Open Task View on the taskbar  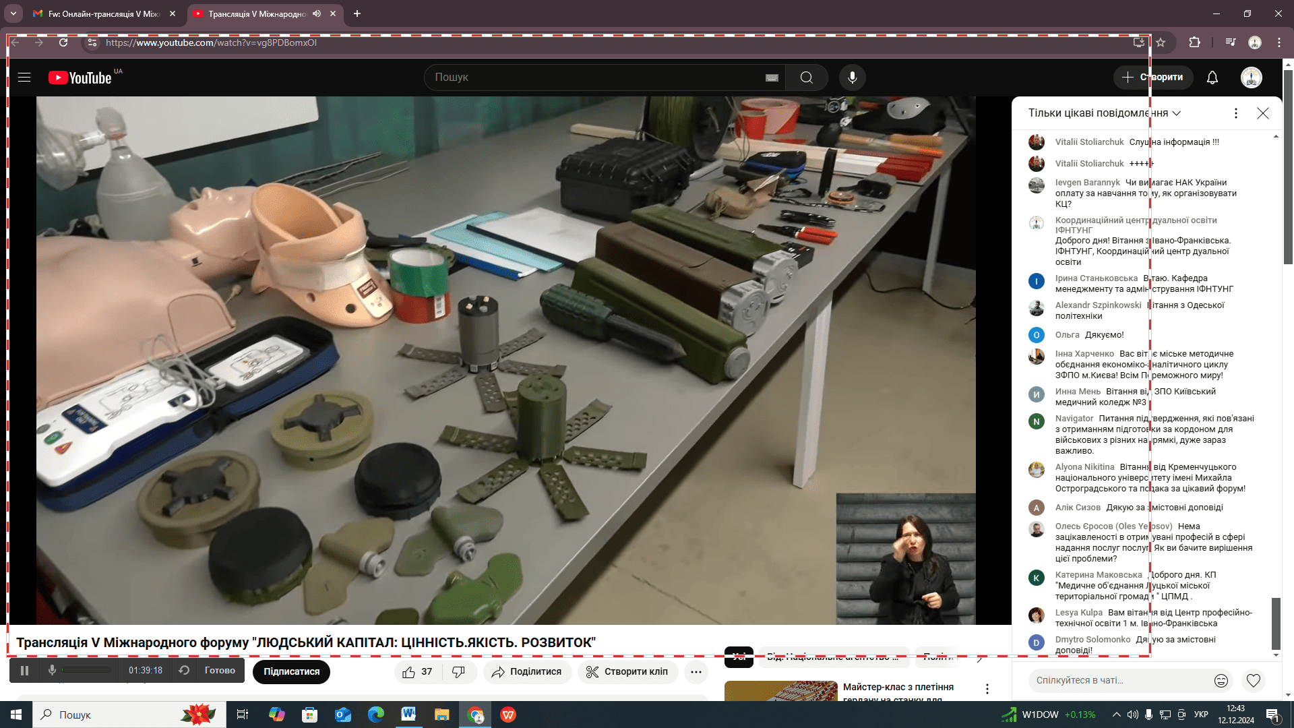pyautogui.click(x=243, y=715)
